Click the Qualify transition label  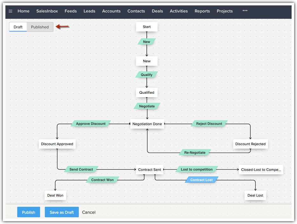(147, 75)
